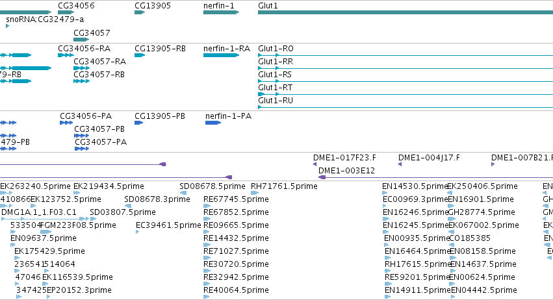This screenshot has height=300, width=553.
Task: Click the EN16245.5prime label
Action: coord(415,225)
